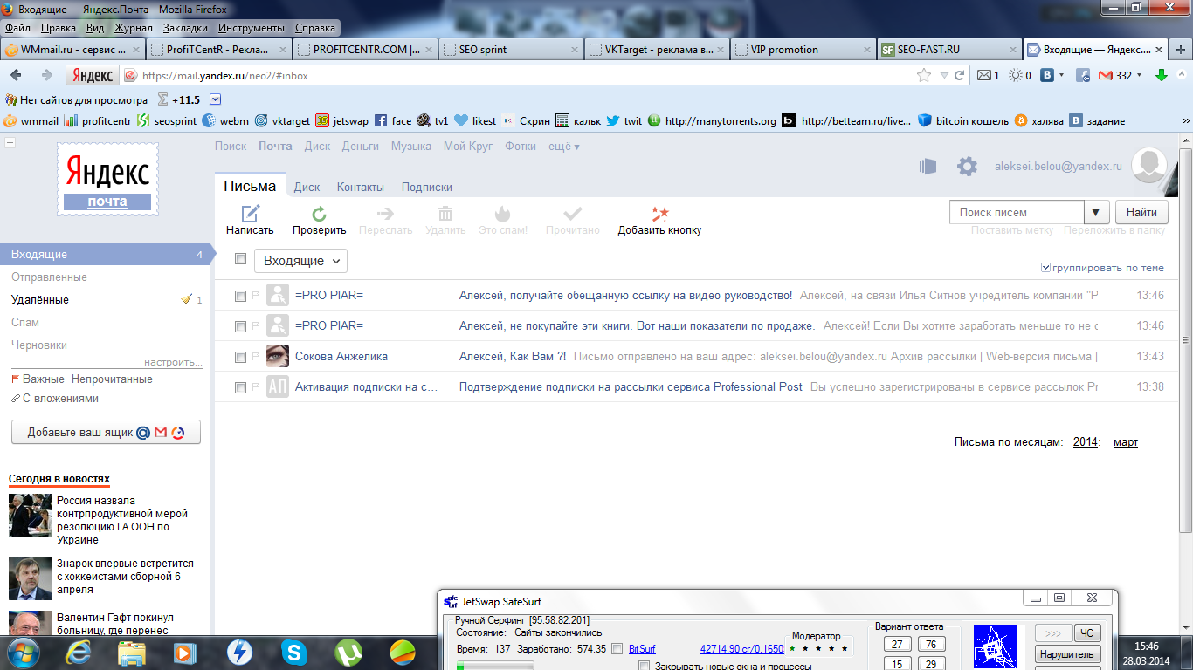Expand the ещё services menu
The width and height of the screenshot is (1193, 670).
click(564, 147)
